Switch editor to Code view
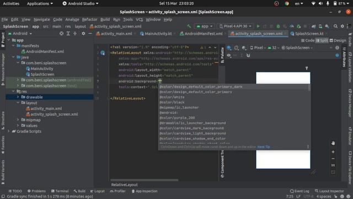This screenshot has width=353, height=199. [308, 40]
